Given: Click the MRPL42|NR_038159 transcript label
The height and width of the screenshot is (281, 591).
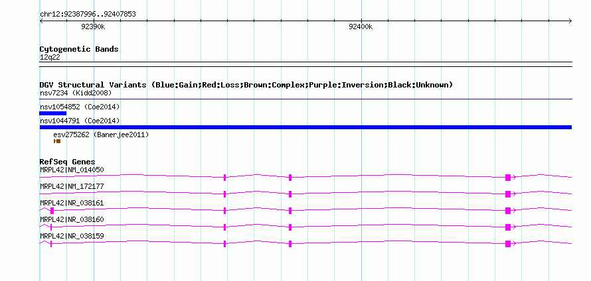Looking at the screenshot, I should click(72, 236).
